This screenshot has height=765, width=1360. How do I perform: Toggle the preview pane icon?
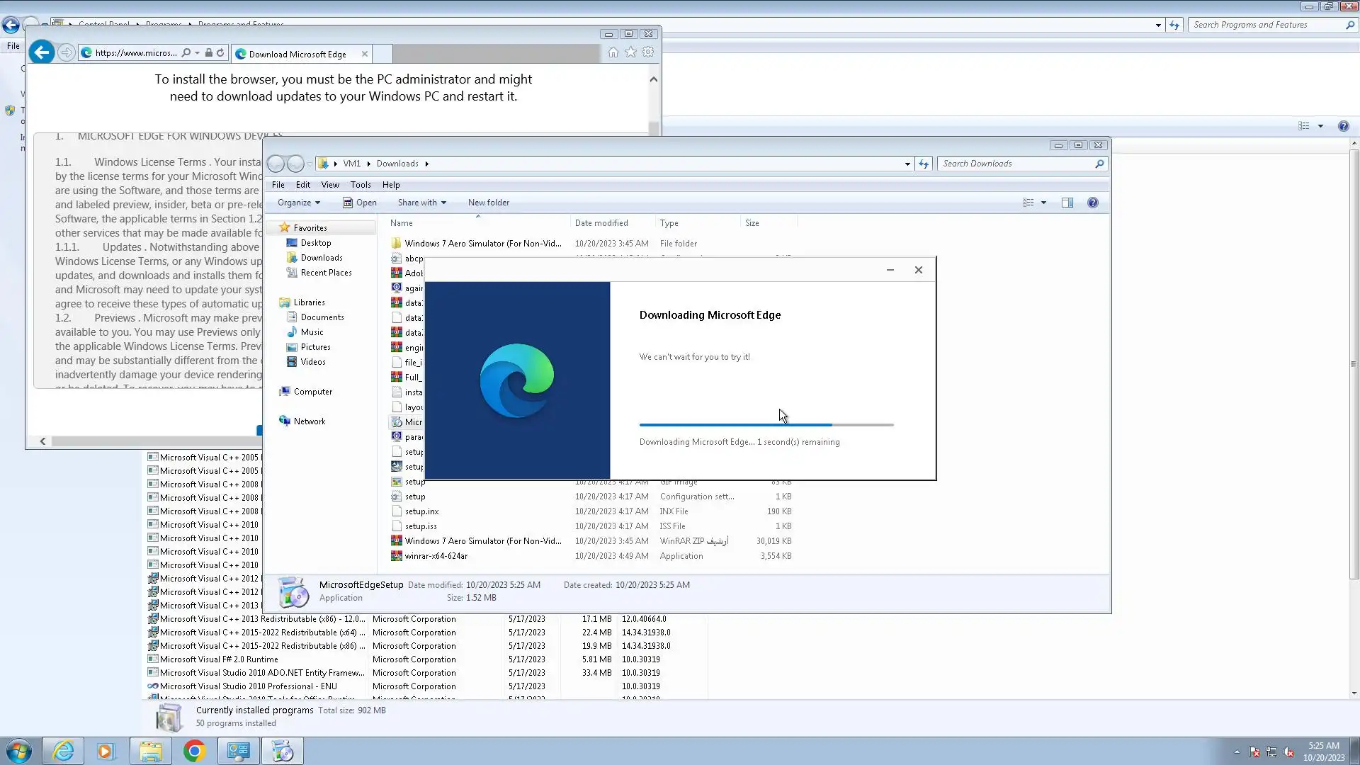(x=1067, y=203)
